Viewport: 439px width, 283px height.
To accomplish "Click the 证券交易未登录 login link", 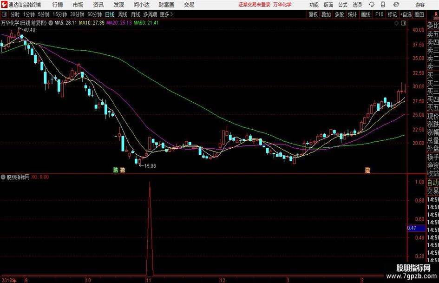I will (255, 5).
